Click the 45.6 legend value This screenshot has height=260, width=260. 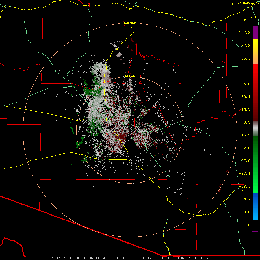pyautogui.click(x=246, y=84)
